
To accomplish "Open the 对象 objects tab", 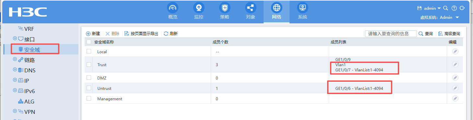I will pyautogui.click(x=251, y=12).
